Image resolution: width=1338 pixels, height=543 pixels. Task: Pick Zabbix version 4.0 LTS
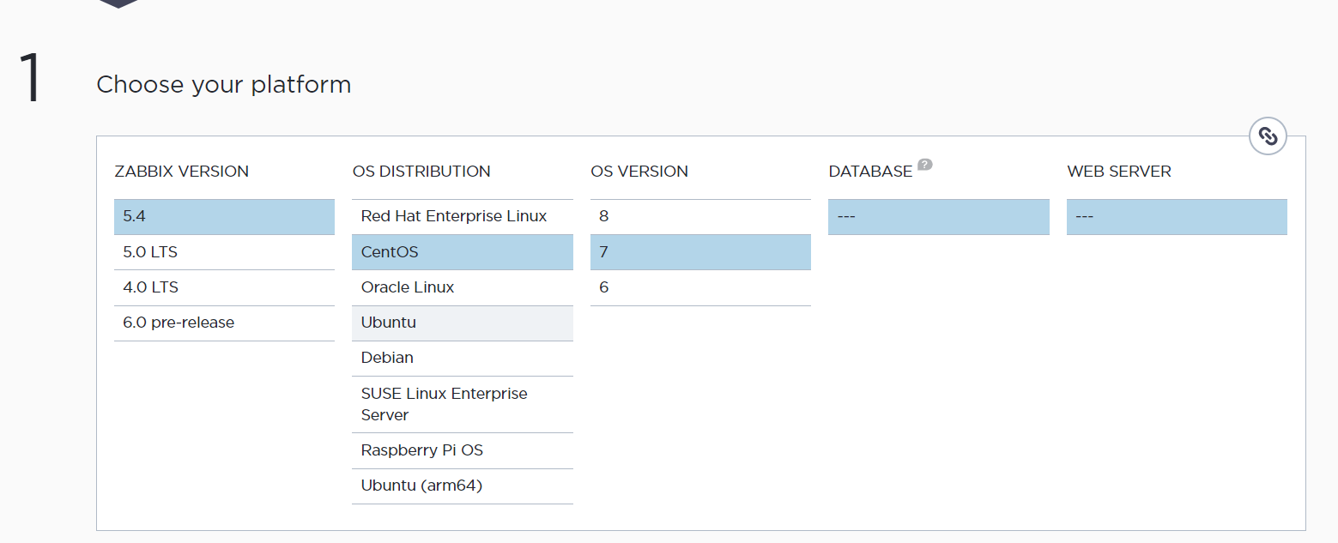pyautogui.click(x=224, y=287)
